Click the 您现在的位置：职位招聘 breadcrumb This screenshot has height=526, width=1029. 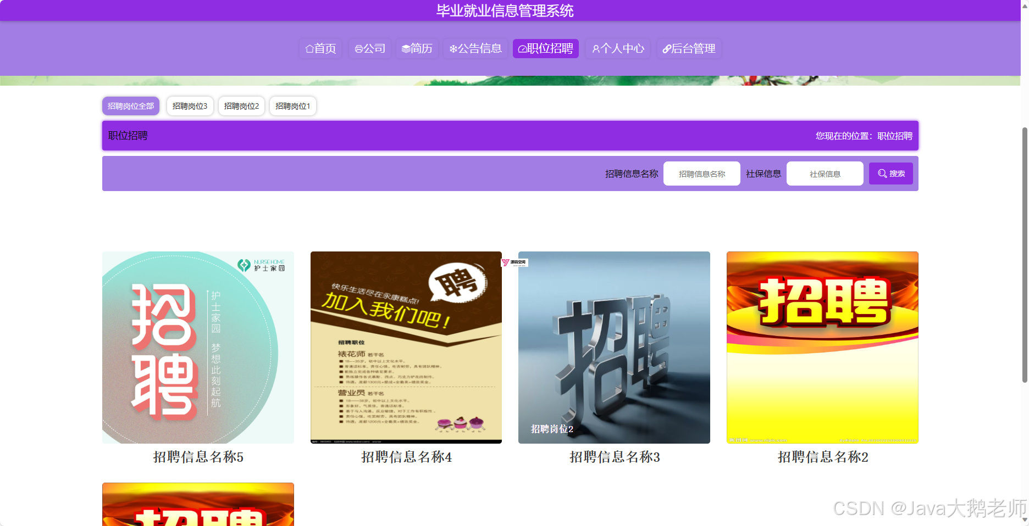(x=864, y=136)
